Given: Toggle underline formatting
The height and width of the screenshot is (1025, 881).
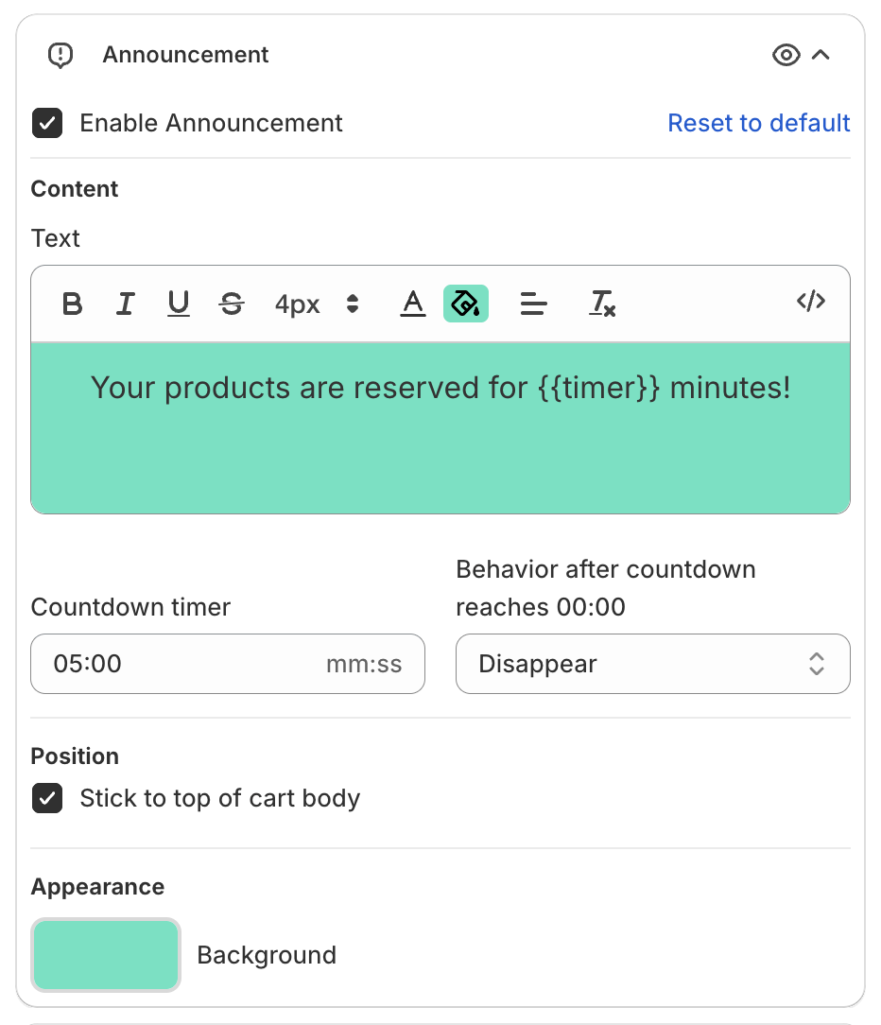Looking at the screenshot, I should point(178,304).
